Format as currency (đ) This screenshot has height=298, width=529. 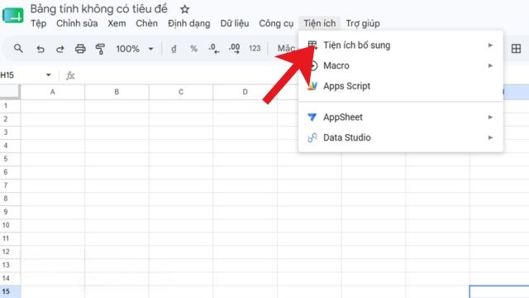click(174, 49)
